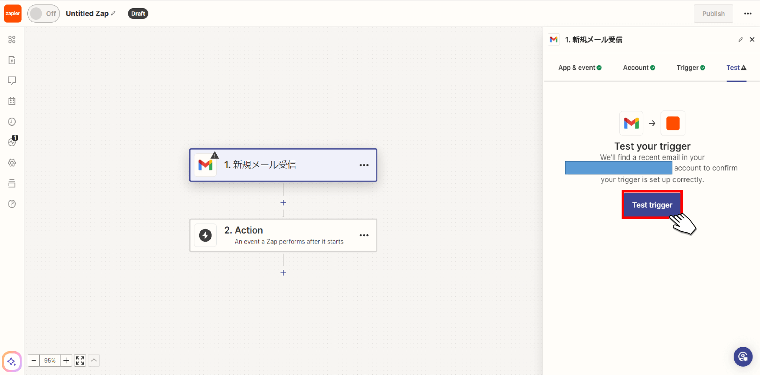760x375 pixels.
Task: Open the apps grid sidebar icon
Action: click(x=12, y=39)
